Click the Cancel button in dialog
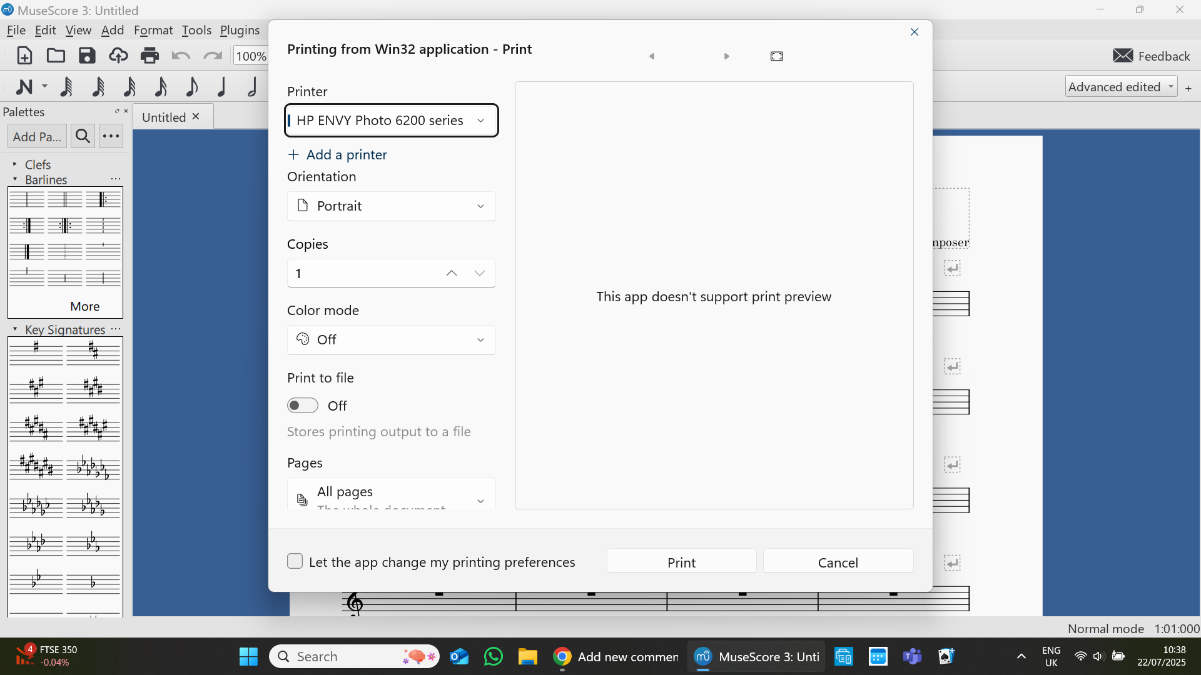Image resolution: width=1201 pixels, height=675 pixels. [x=838, y=562]
